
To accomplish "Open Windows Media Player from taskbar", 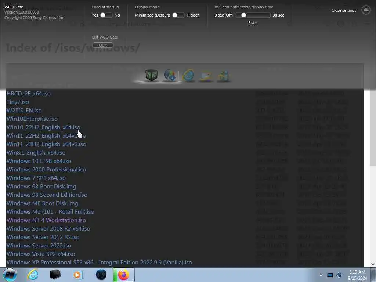I will point(77,275).
